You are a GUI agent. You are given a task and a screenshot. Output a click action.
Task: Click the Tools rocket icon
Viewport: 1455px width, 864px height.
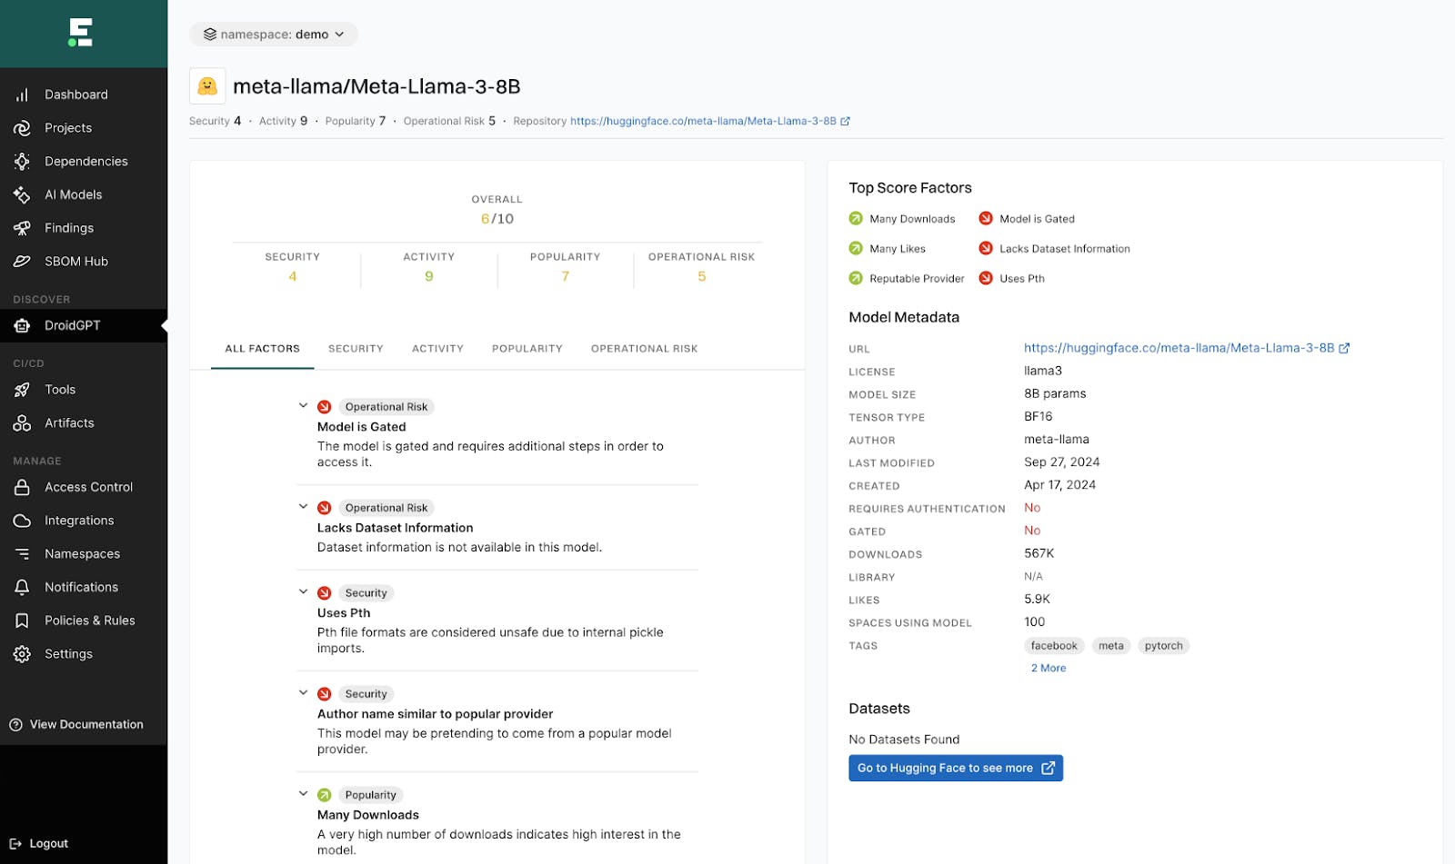point(22,390)
